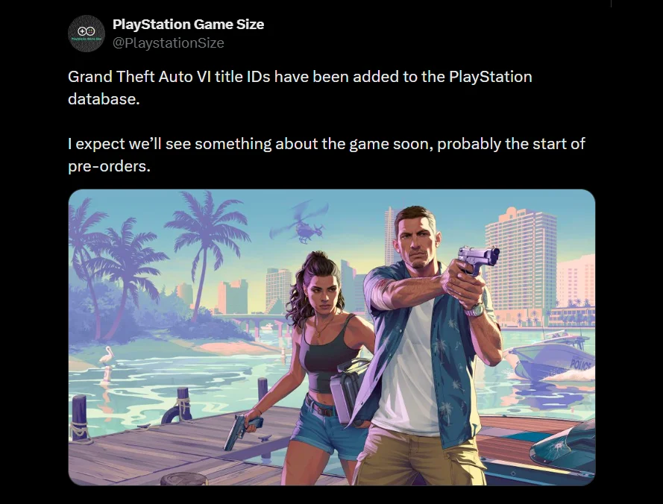
Task: Click the white pelican on the water post
Action: point(106,355)
